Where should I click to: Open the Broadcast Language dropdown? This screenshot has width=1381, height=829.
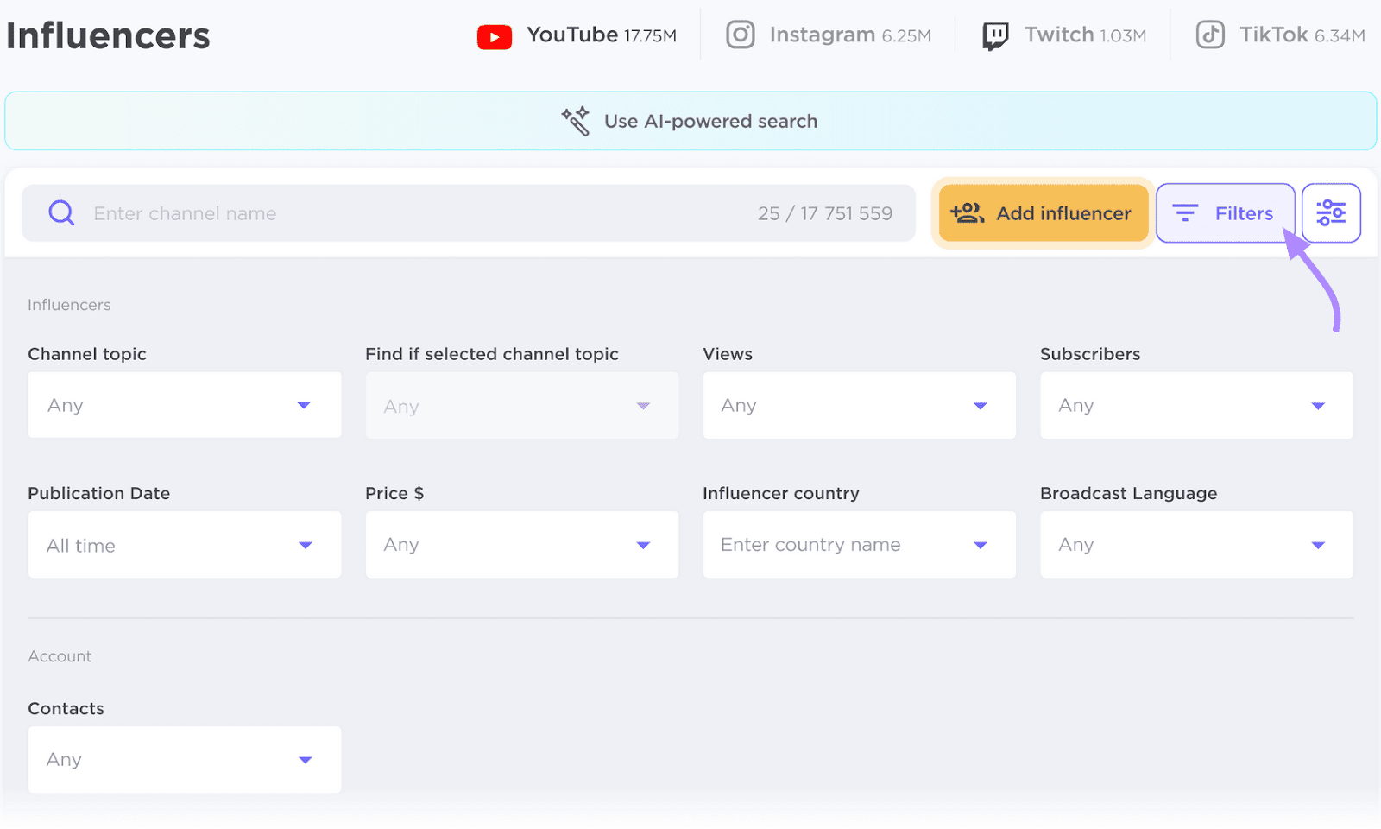click(1196, 545)
